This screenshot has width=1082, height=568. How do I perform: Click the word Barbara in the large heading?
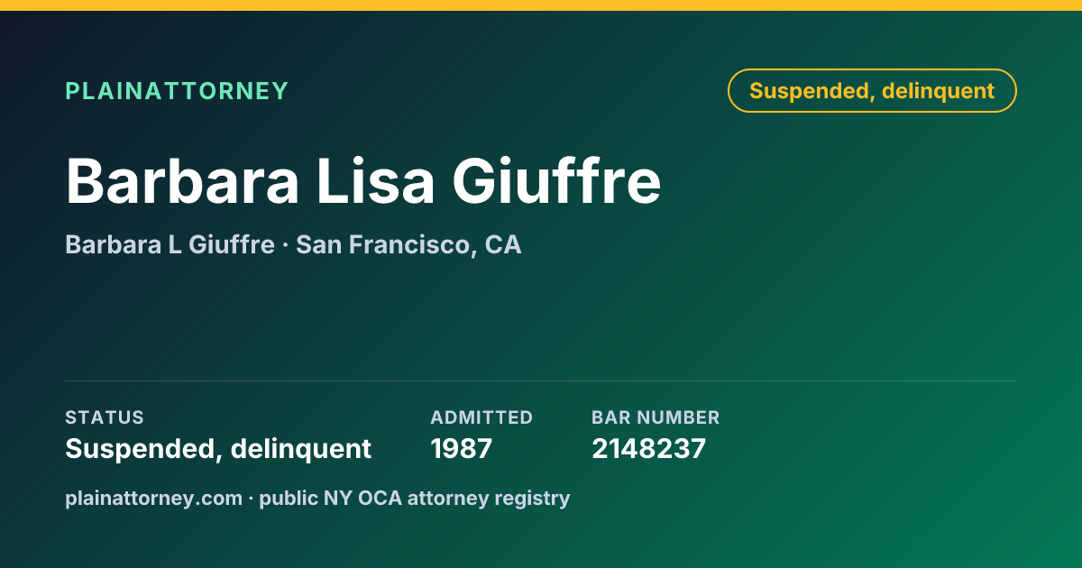point(182,180)
